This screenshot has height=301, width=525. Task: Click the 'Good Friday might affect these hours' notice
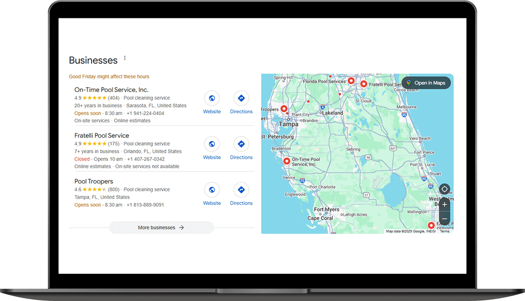pyautogui.click(x=109, y=76)
